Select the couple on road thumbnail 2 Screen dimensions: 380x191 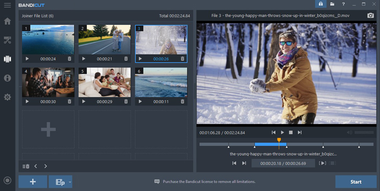point(104,40)
